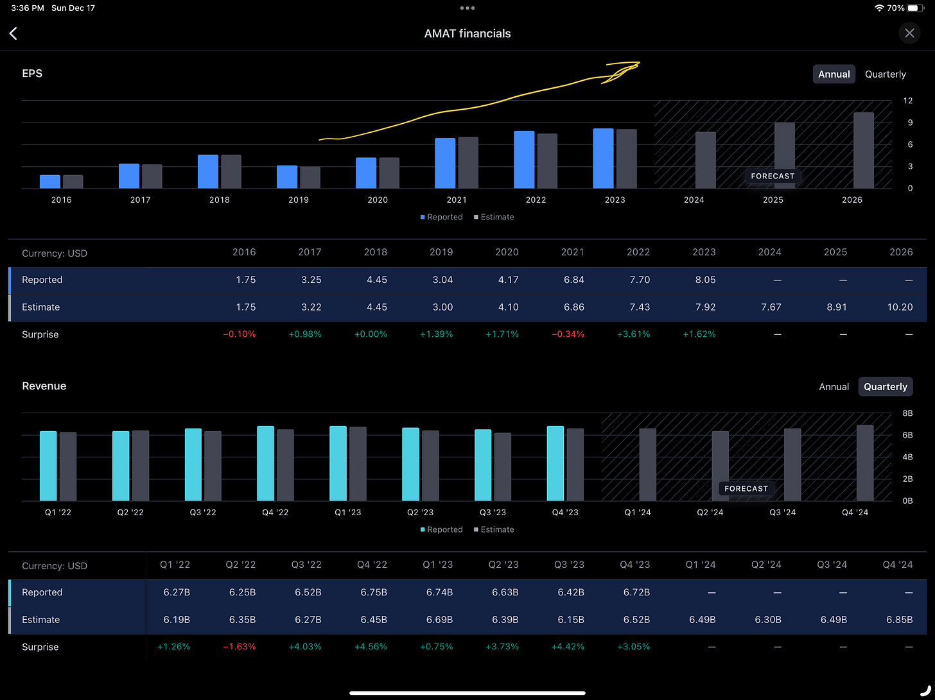Click the 2026 column header in EPS table
This screenshot has width=935, height=700.
(901, 252)
